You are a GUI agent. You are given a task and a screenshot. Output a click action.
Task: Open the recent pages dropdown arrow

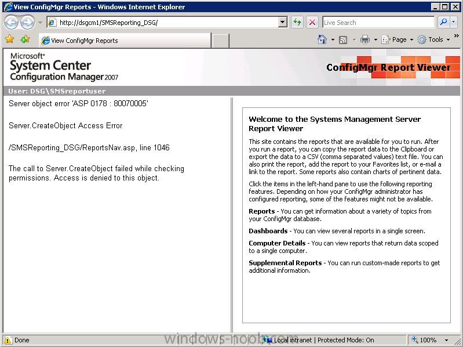(40, 23)
